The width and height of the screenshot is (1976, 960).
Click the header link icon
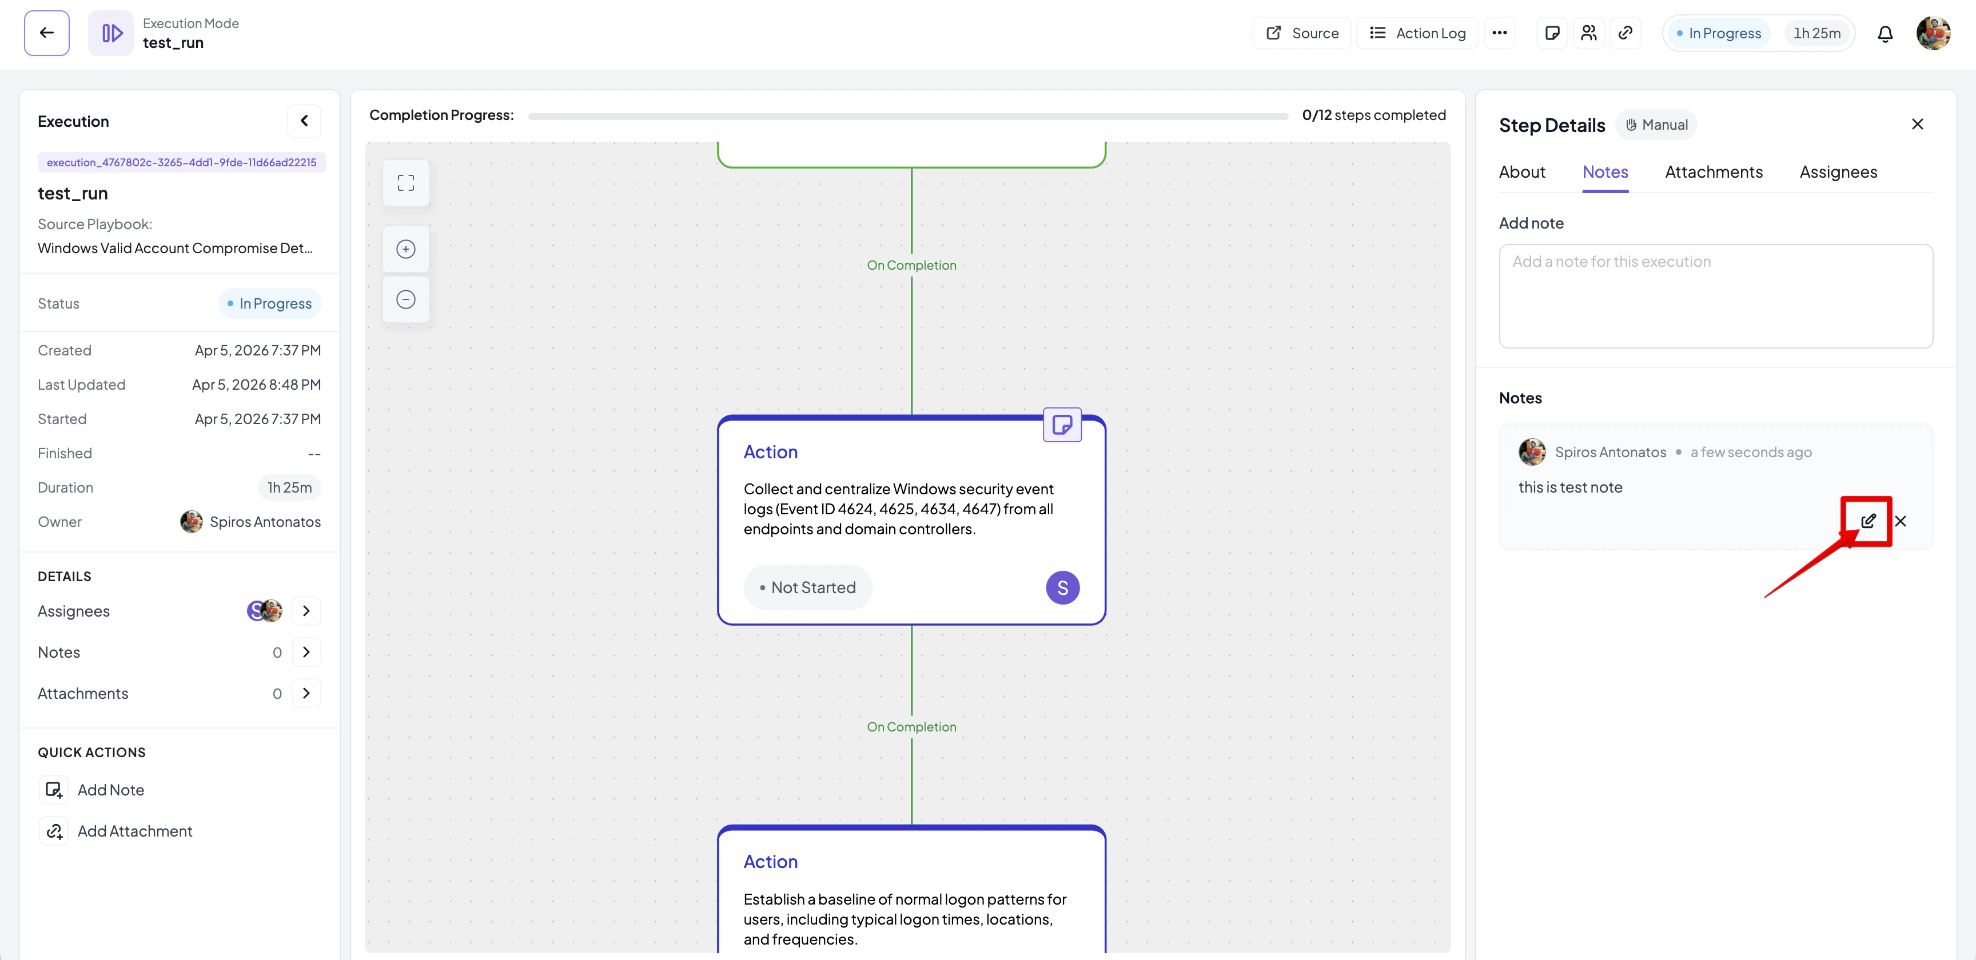[1625, 33]
